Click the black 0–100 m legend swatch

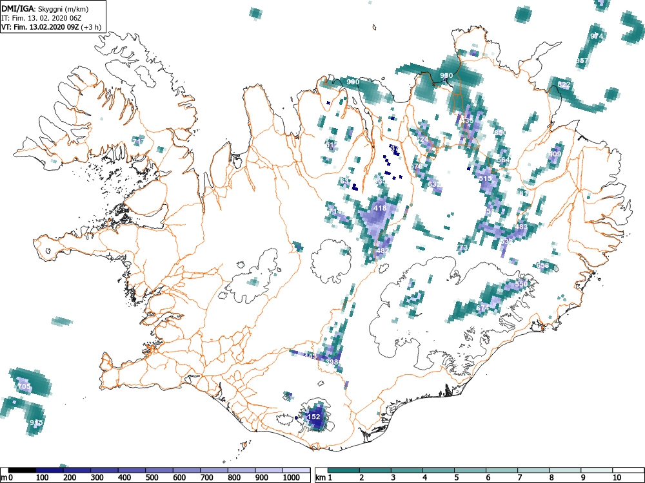coord(22,470)
